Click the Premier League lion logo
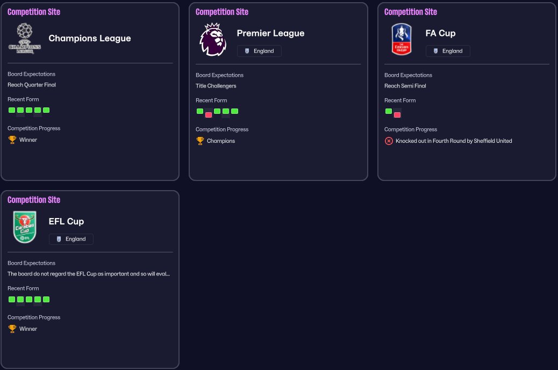The height and width of the screenshot is (370, 558). pos(213,39)
